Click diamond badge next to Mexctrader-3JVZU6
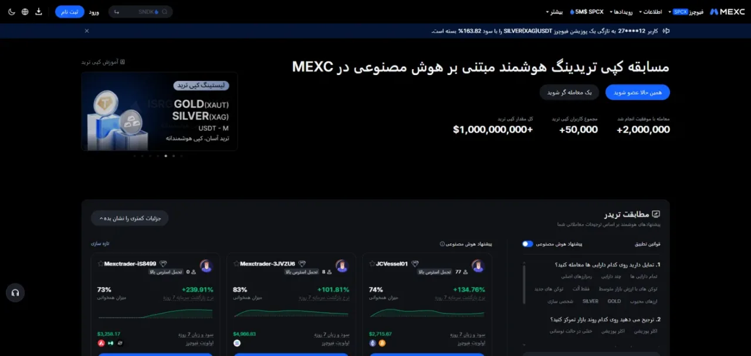751x356 pixels. tap(303, 264)
